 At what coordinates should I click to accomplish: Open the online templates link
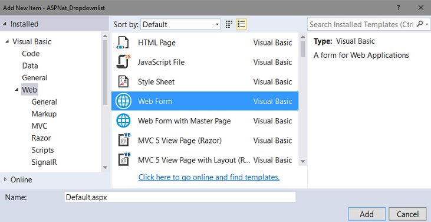point(209,177)
